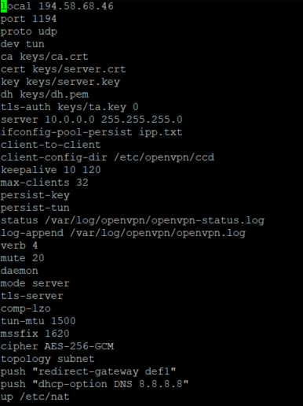
Task: Click the 'cipher AES-256-GCM' line
Action: coord(57,346)
